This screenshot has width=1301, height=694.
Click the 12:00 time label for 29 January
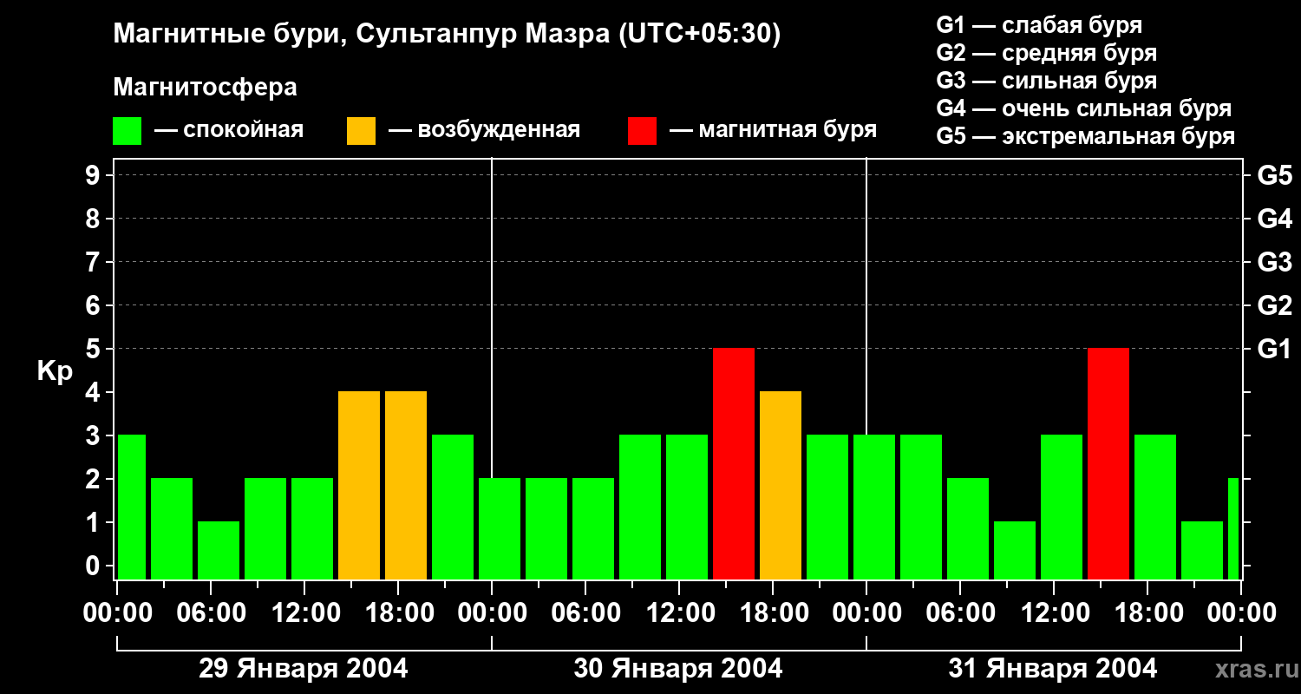(x=304, y=613)
